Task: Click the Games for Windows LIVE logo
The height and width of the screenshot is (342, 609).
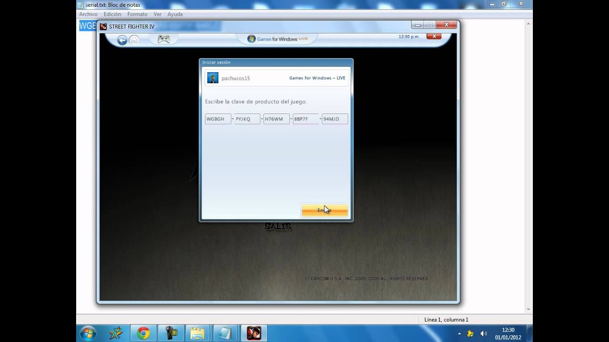Action: coord(278,39)
